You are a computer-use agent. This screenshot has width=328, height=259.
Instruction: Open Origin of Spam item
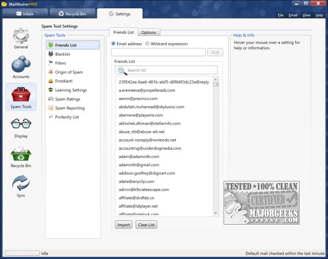point(73,72)
